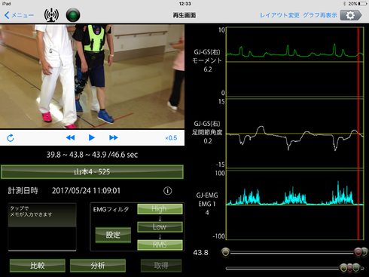
Task: Select the 山本4 - 525 recording bar
Action: 92,172
